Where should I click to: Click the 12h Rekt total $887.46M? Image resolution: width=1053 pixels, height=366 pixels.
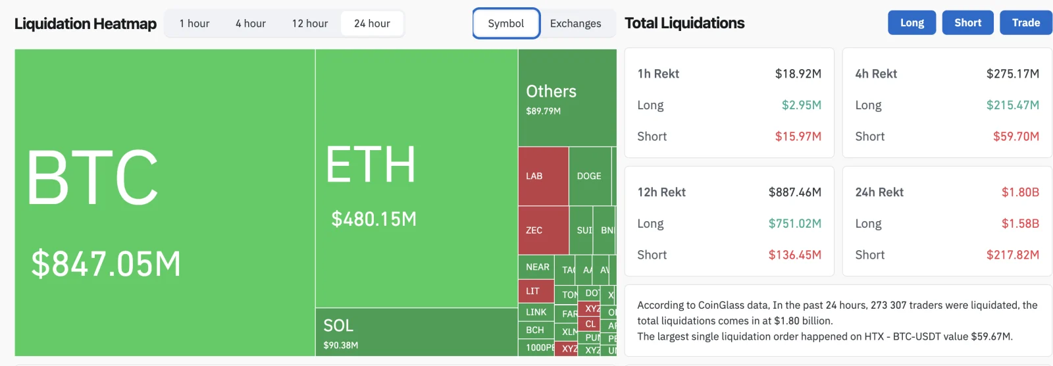(x=795, y=192)
